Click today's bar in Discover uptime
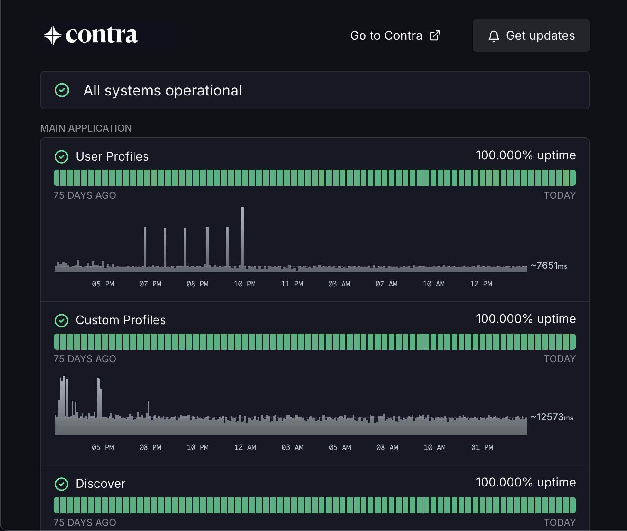The width and height of the screenshot is (627, 531). [573, 505]
